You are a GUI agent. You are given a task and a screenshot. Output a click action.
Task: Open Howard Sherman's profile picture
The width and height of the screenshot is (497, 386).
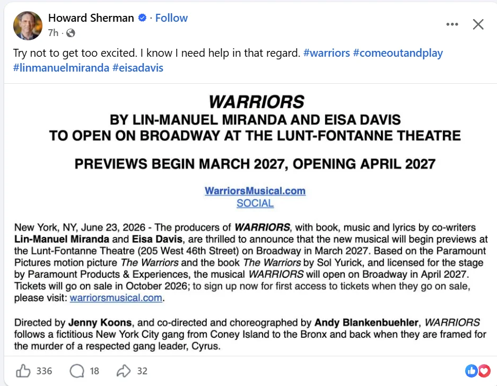pyautogui.click(x=28, y=25)
